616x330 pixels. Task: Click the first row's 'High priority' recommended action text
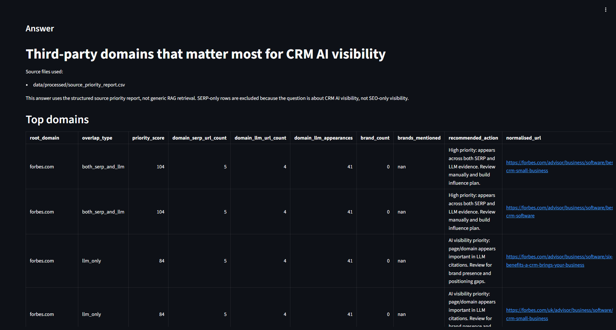pyautogui.click(x=472, y=166)
